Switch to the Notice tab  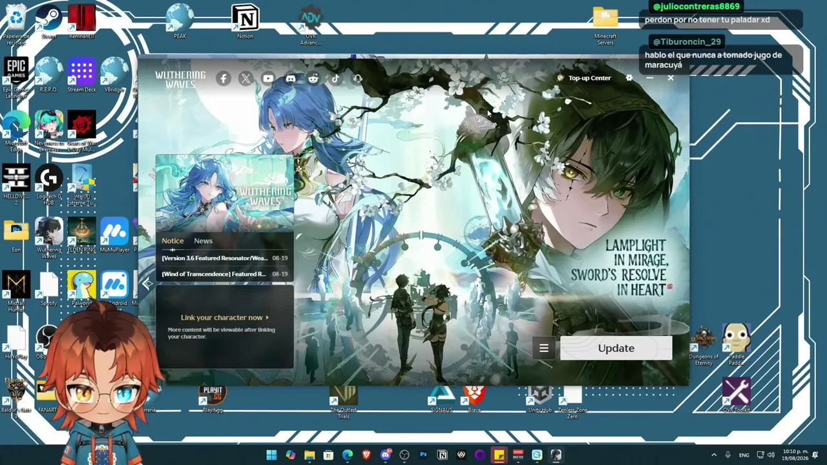[173, 241]
